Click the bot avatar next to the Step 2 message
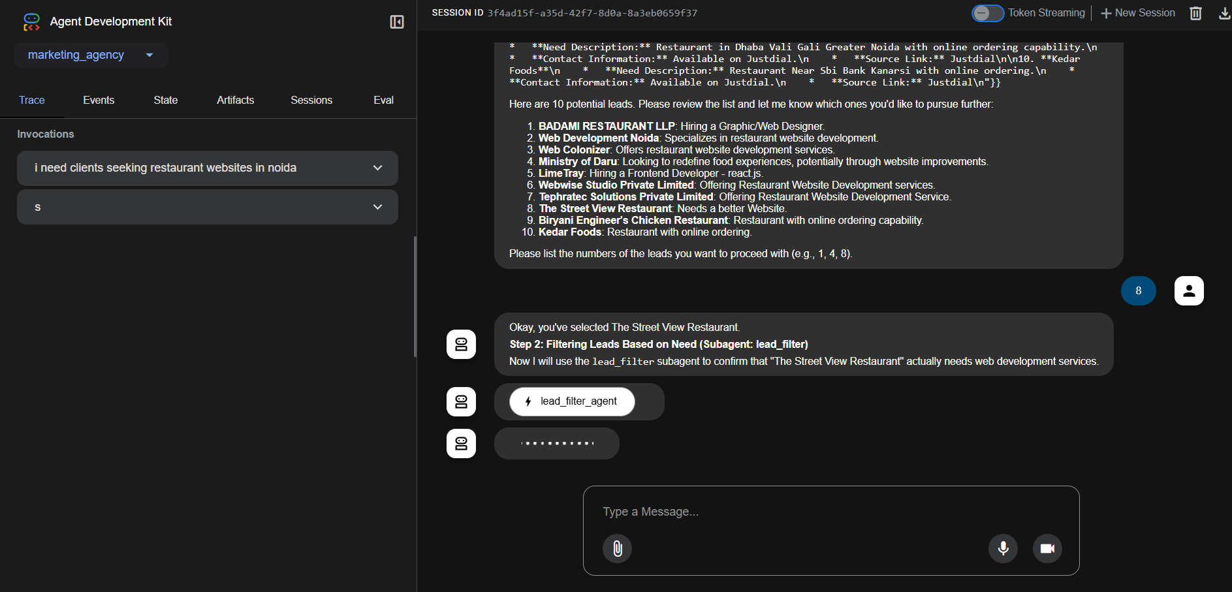 461,344
